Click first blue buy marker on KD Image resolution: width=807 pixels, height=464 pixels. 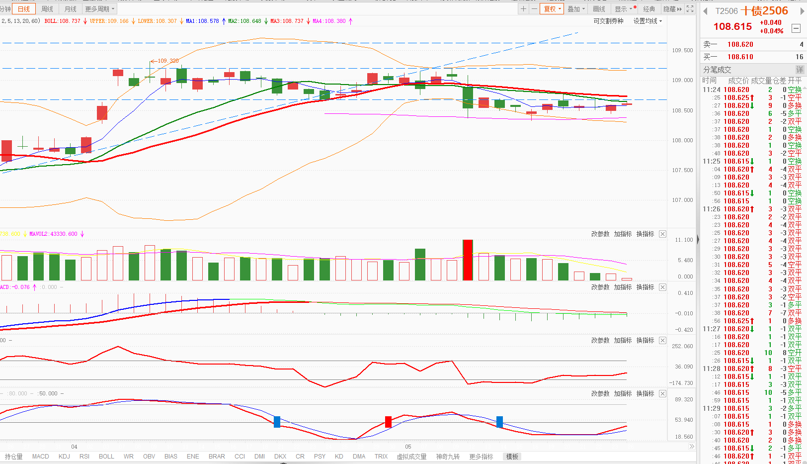tap(277, 422)
